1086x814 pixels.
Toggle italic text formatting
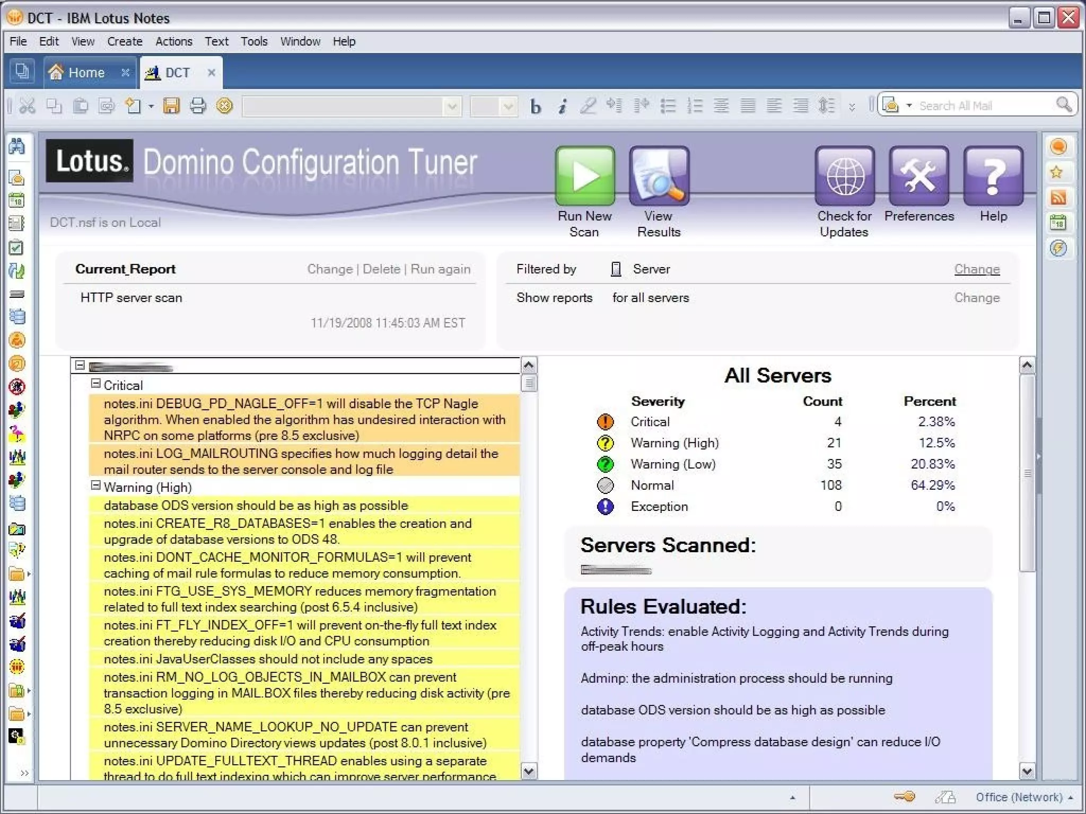pyautogui.click(x=562, y=107)
